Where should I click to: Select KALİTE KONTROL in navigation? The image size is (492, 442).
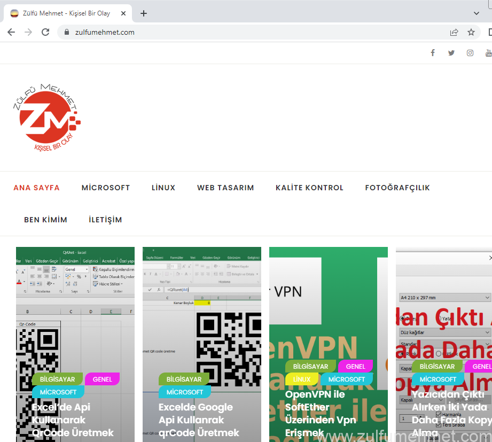[309, 188]
